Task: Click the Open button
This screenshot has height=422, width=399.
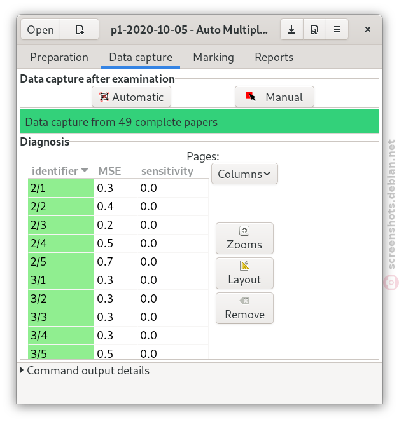Action: (x=41, y=30)
